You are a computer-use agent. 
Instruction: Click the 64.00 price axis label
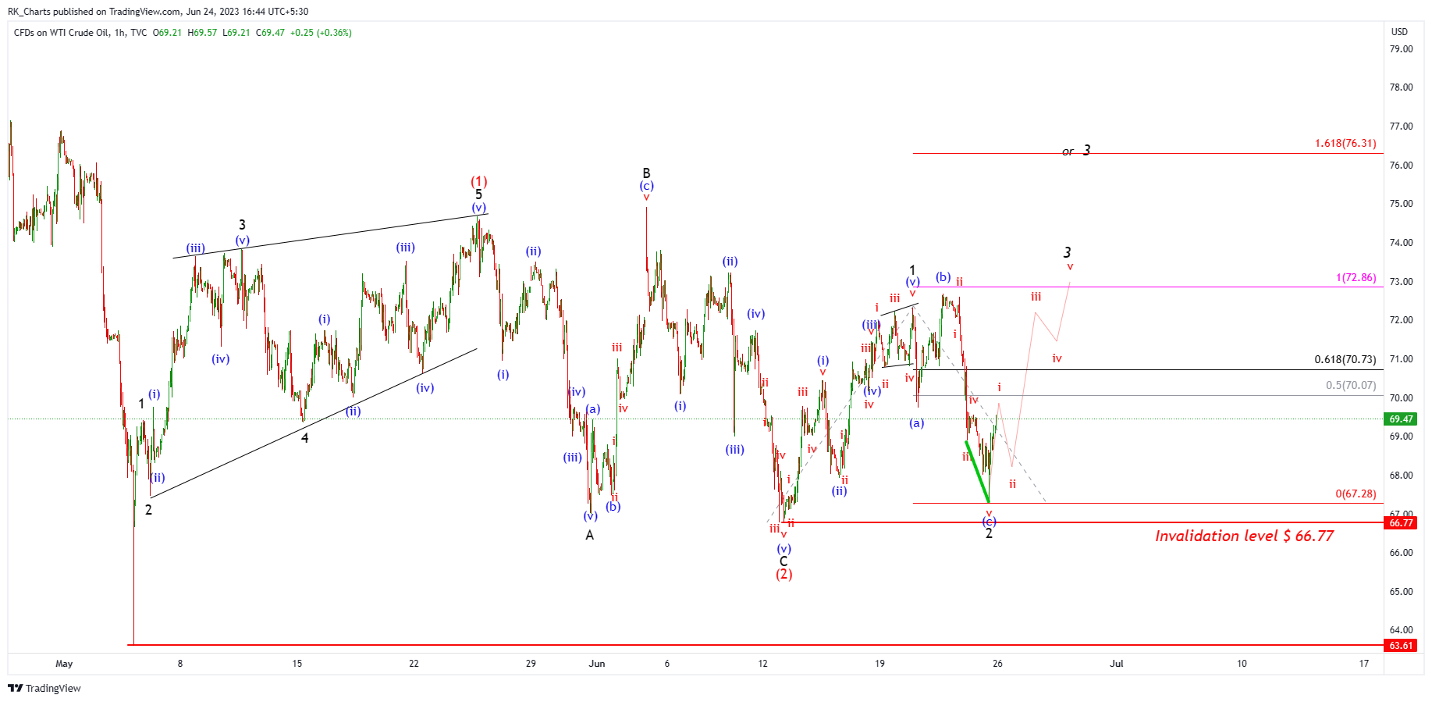1401,630
